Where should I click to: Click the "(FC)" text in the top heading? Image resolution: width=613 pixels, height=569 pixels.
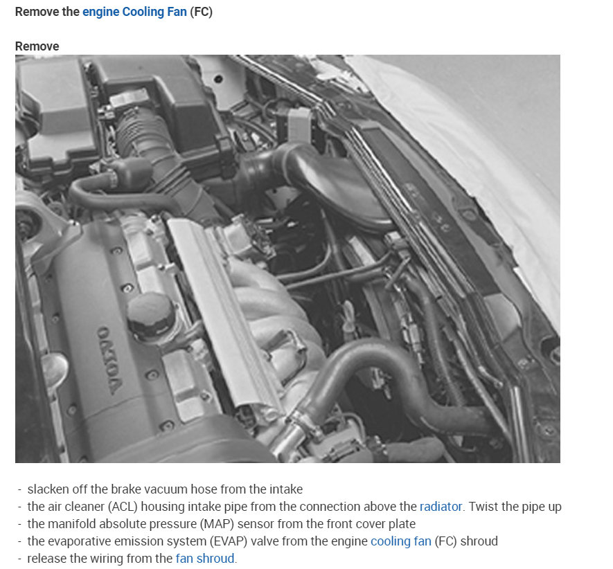click(x=202, y=12)
